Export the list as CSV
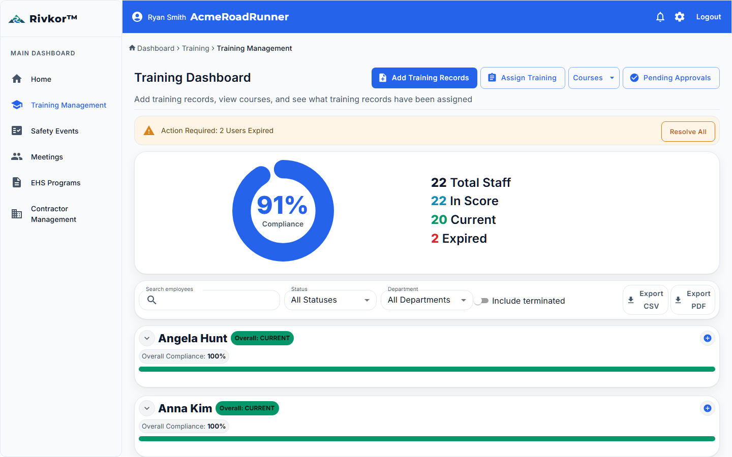This screenshot has height=457, width=732. pyautogui.click(x=646, y=300)
